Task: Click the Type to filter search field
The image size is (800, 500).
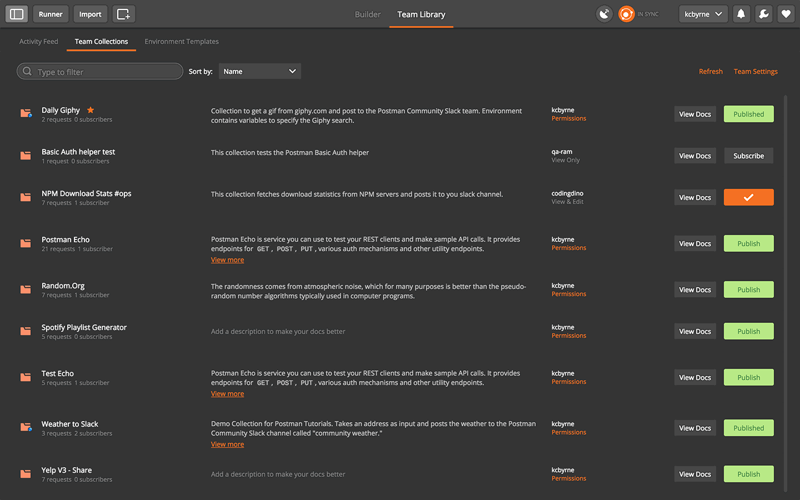Action: click(100, 71)
